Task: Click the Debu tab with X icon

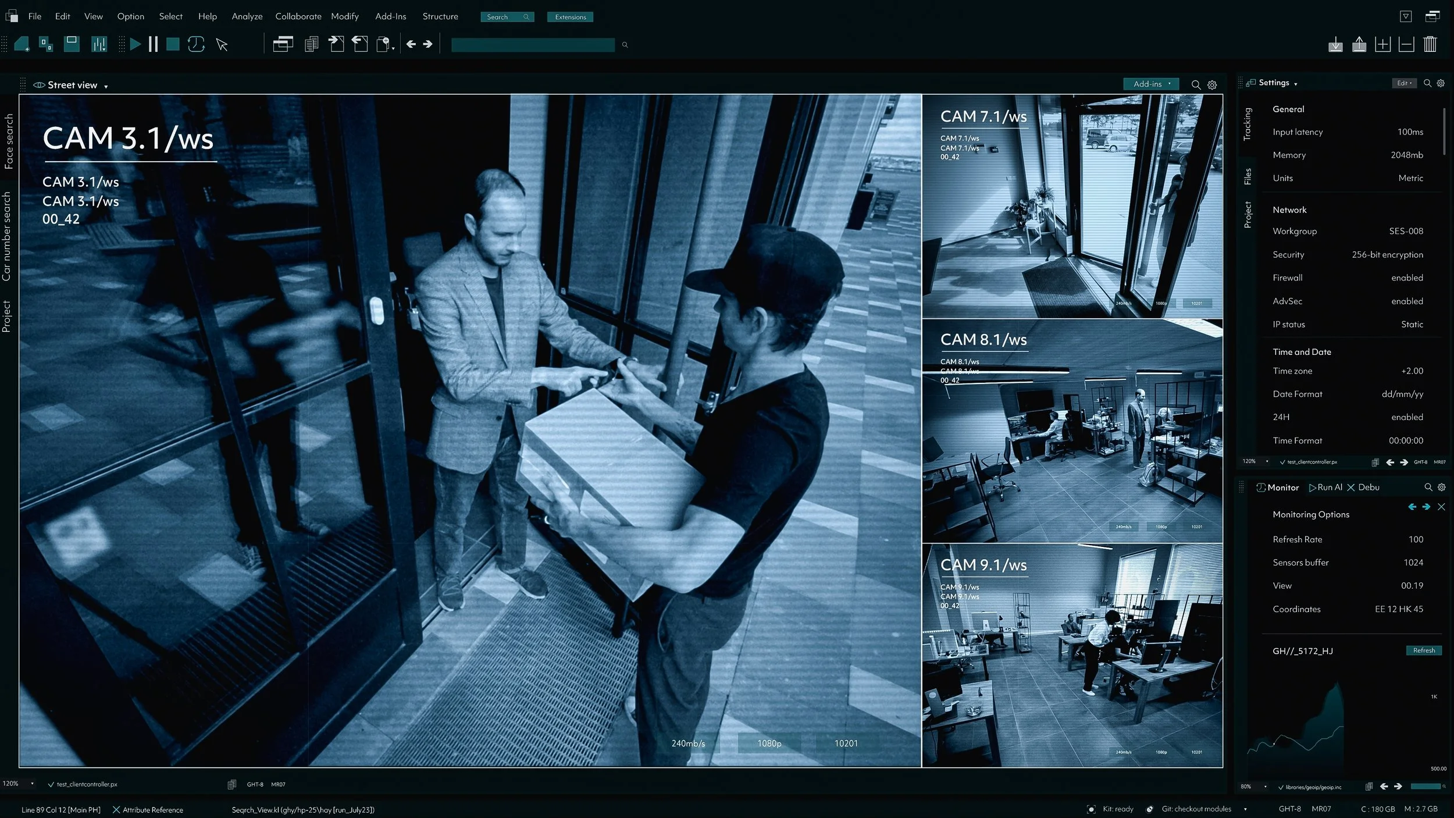Action: pos(1363,488)
